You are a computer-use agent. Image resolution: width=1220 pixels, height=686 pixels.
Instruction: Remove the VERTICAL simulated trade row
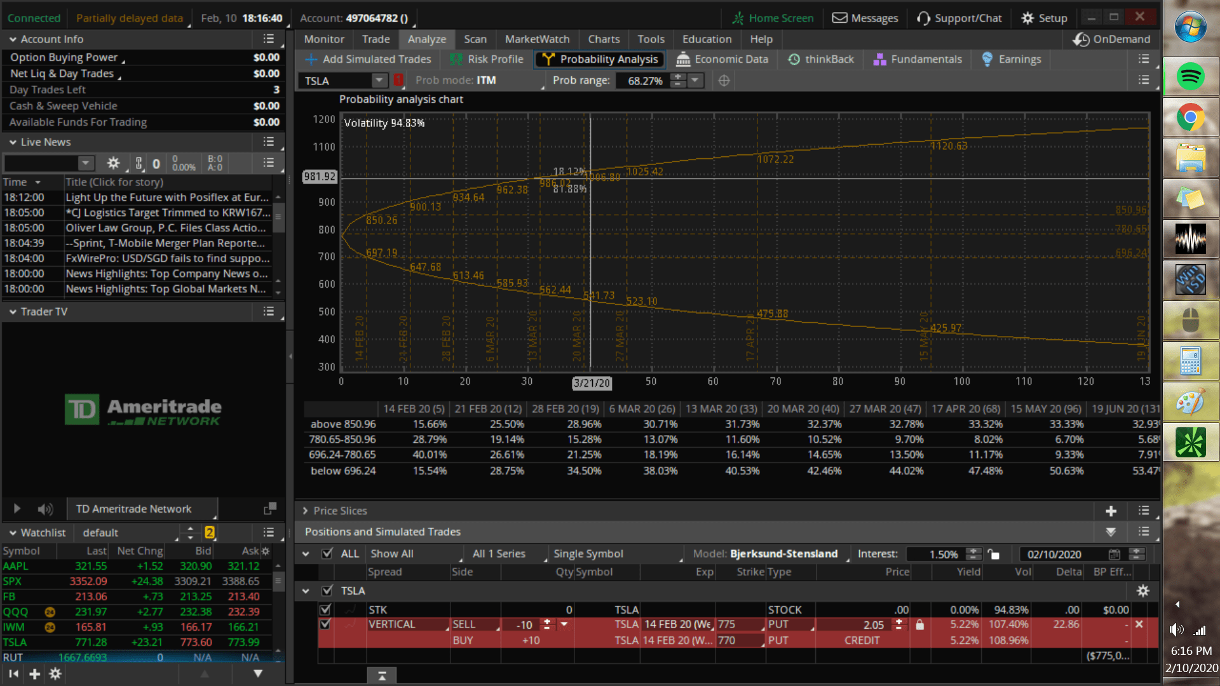tap(1139, 625)
